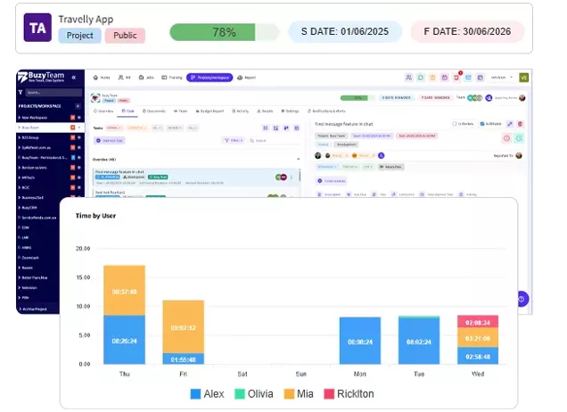Open the blue mail icon in top toolbar
This screenshot has height=412, width=567.
point(468,78)
